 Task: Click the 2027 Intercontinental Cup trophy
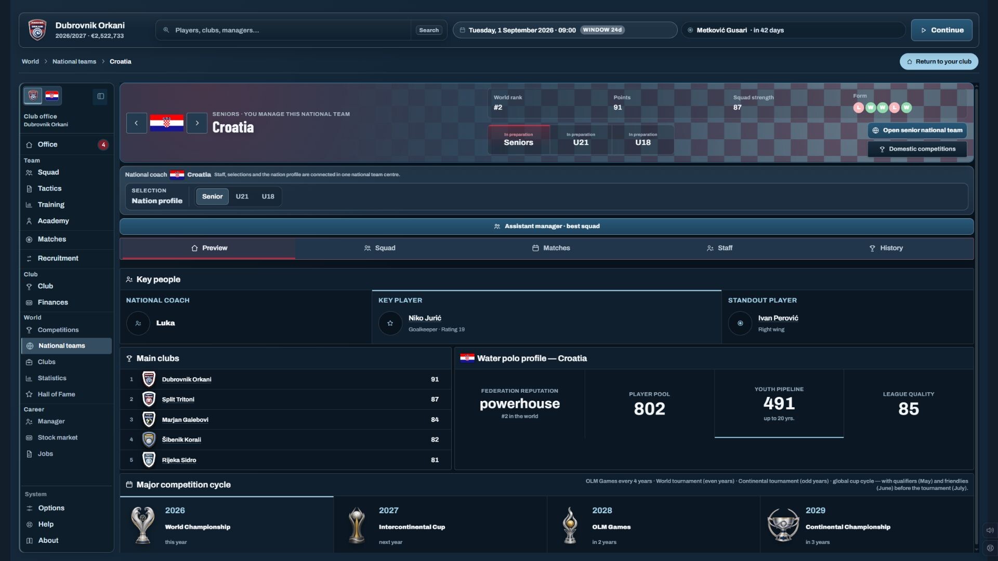point(357,525)
